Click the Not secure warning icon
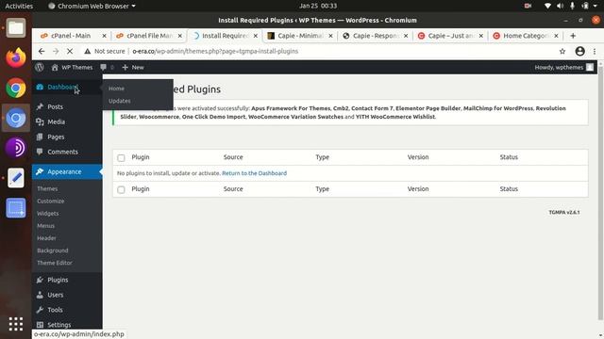Image resolution: width=604 pixels, height=339 pixels. tap(88, 51)
